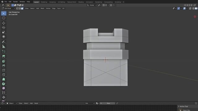The image size is (198, 111).
Task: Enable face select mode
Action: tap(22, 8)
